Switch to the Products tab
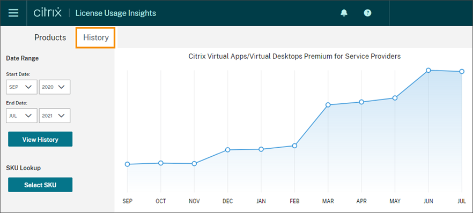473x213 pixels. click(x=50, y=37)
